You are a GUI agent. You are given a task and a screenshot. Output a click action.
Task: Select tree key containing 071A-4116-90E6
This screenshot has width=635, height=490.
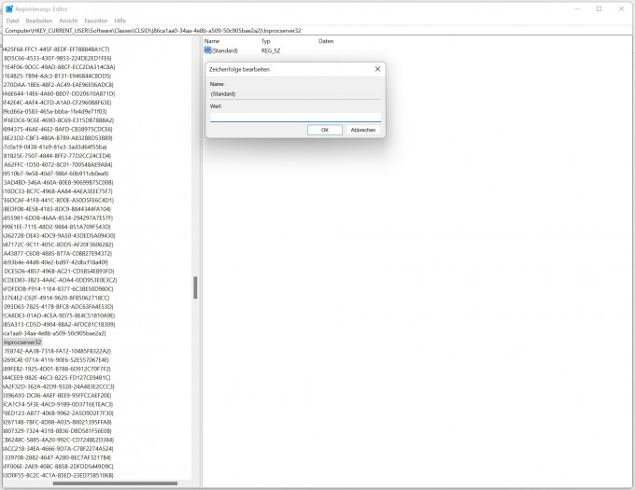[x=56, y=360]
